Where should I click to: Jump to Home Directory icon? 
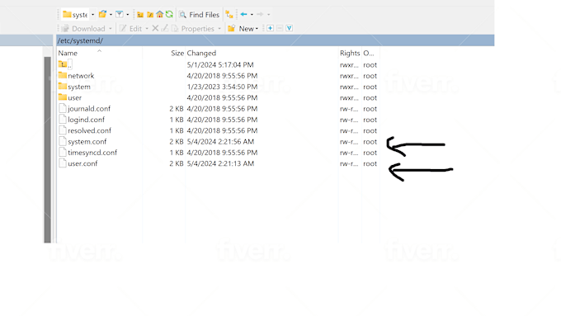click(159, 14)
